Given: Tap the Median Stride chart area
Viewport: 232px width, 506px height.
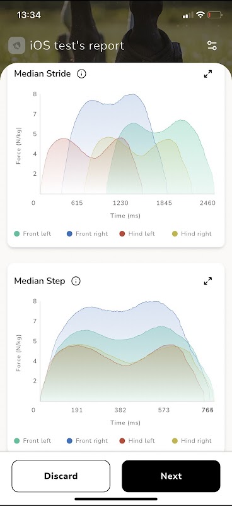Looking at the screenshot, I should [x=127, y=144].
